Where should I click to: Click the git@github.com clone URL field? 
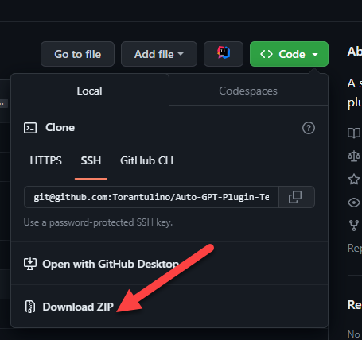click(x=151, y=197)
